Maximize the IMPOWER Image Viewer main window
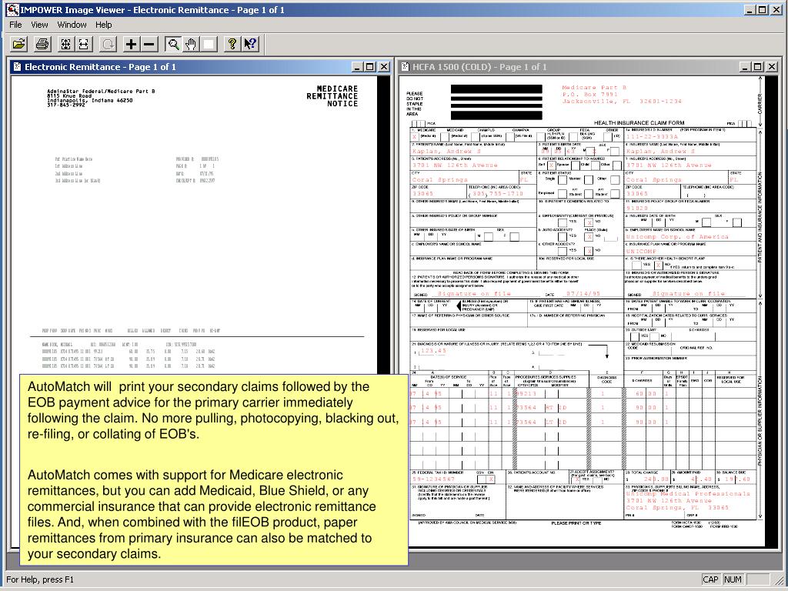The image size is (788, 591). click(762, 9)
